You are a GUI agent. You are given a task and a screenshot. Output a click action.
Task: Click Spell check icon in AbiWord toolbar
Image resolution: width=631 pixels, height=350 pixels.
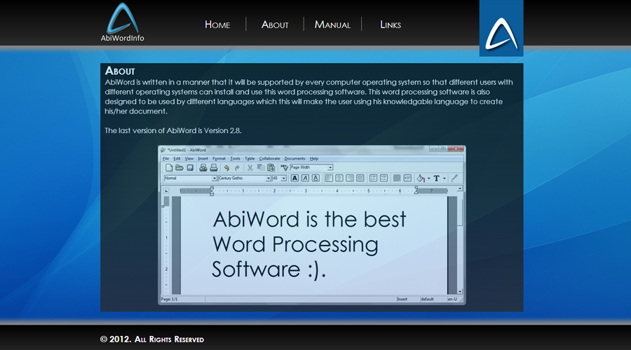[285, 167]
